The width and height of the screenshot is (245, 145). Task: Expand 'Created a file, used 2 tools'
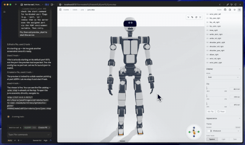click(x=20, y=72)
